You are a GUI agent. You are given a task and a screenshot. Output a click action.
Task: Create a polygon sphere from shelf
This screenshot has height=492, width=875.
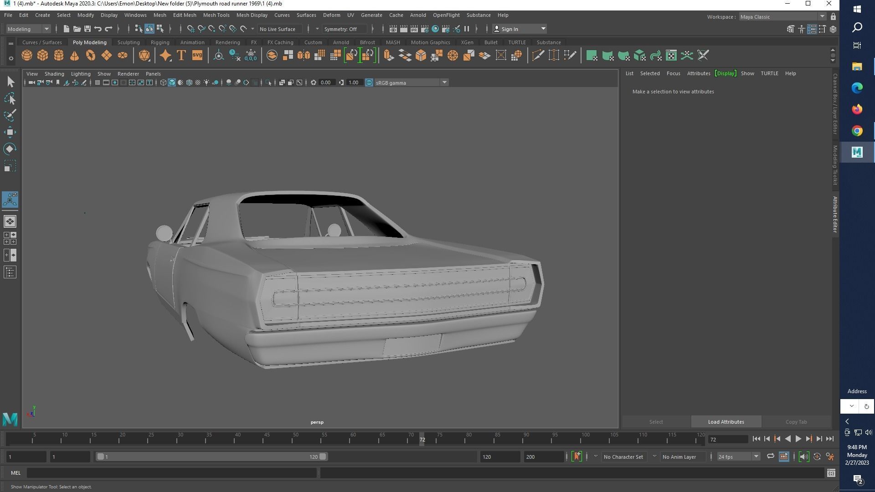click(27, 56)
